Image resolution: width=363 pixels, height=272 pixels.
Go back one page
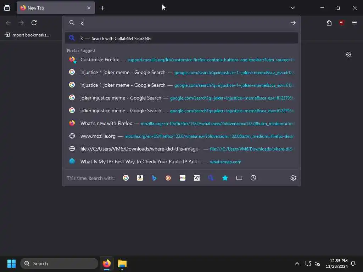click(9, 23)
